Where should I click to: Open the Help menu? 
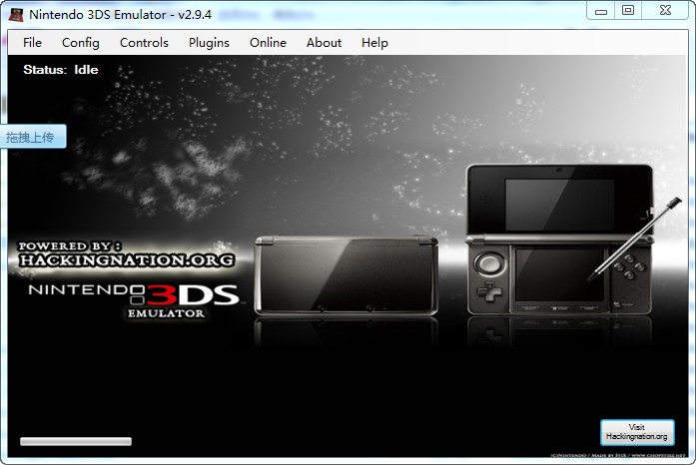click(x=374, y=43)
